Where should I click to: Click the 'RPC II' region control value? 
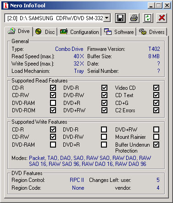77,180
